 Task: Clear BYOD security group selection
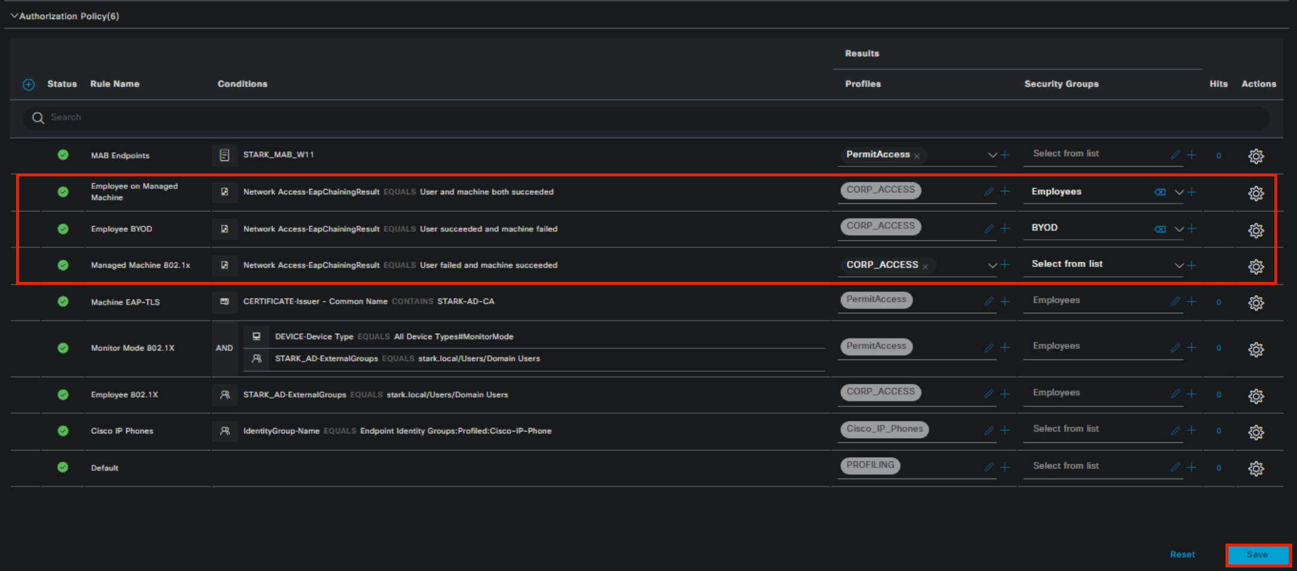pos(1160,229)
